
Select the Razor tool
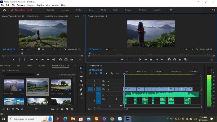[x=81, y=81]
